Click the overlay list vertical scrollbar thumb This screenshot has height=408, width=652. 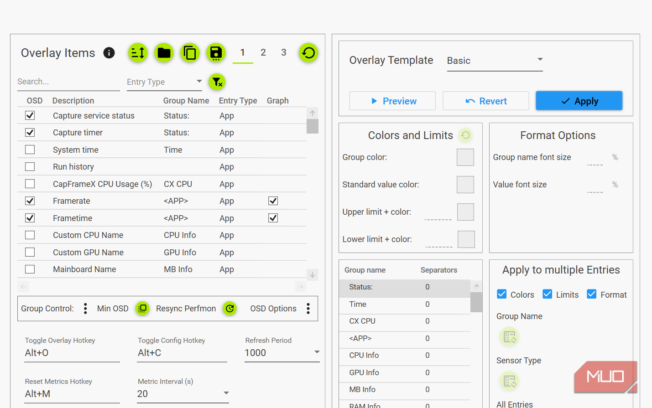(313, 126)
